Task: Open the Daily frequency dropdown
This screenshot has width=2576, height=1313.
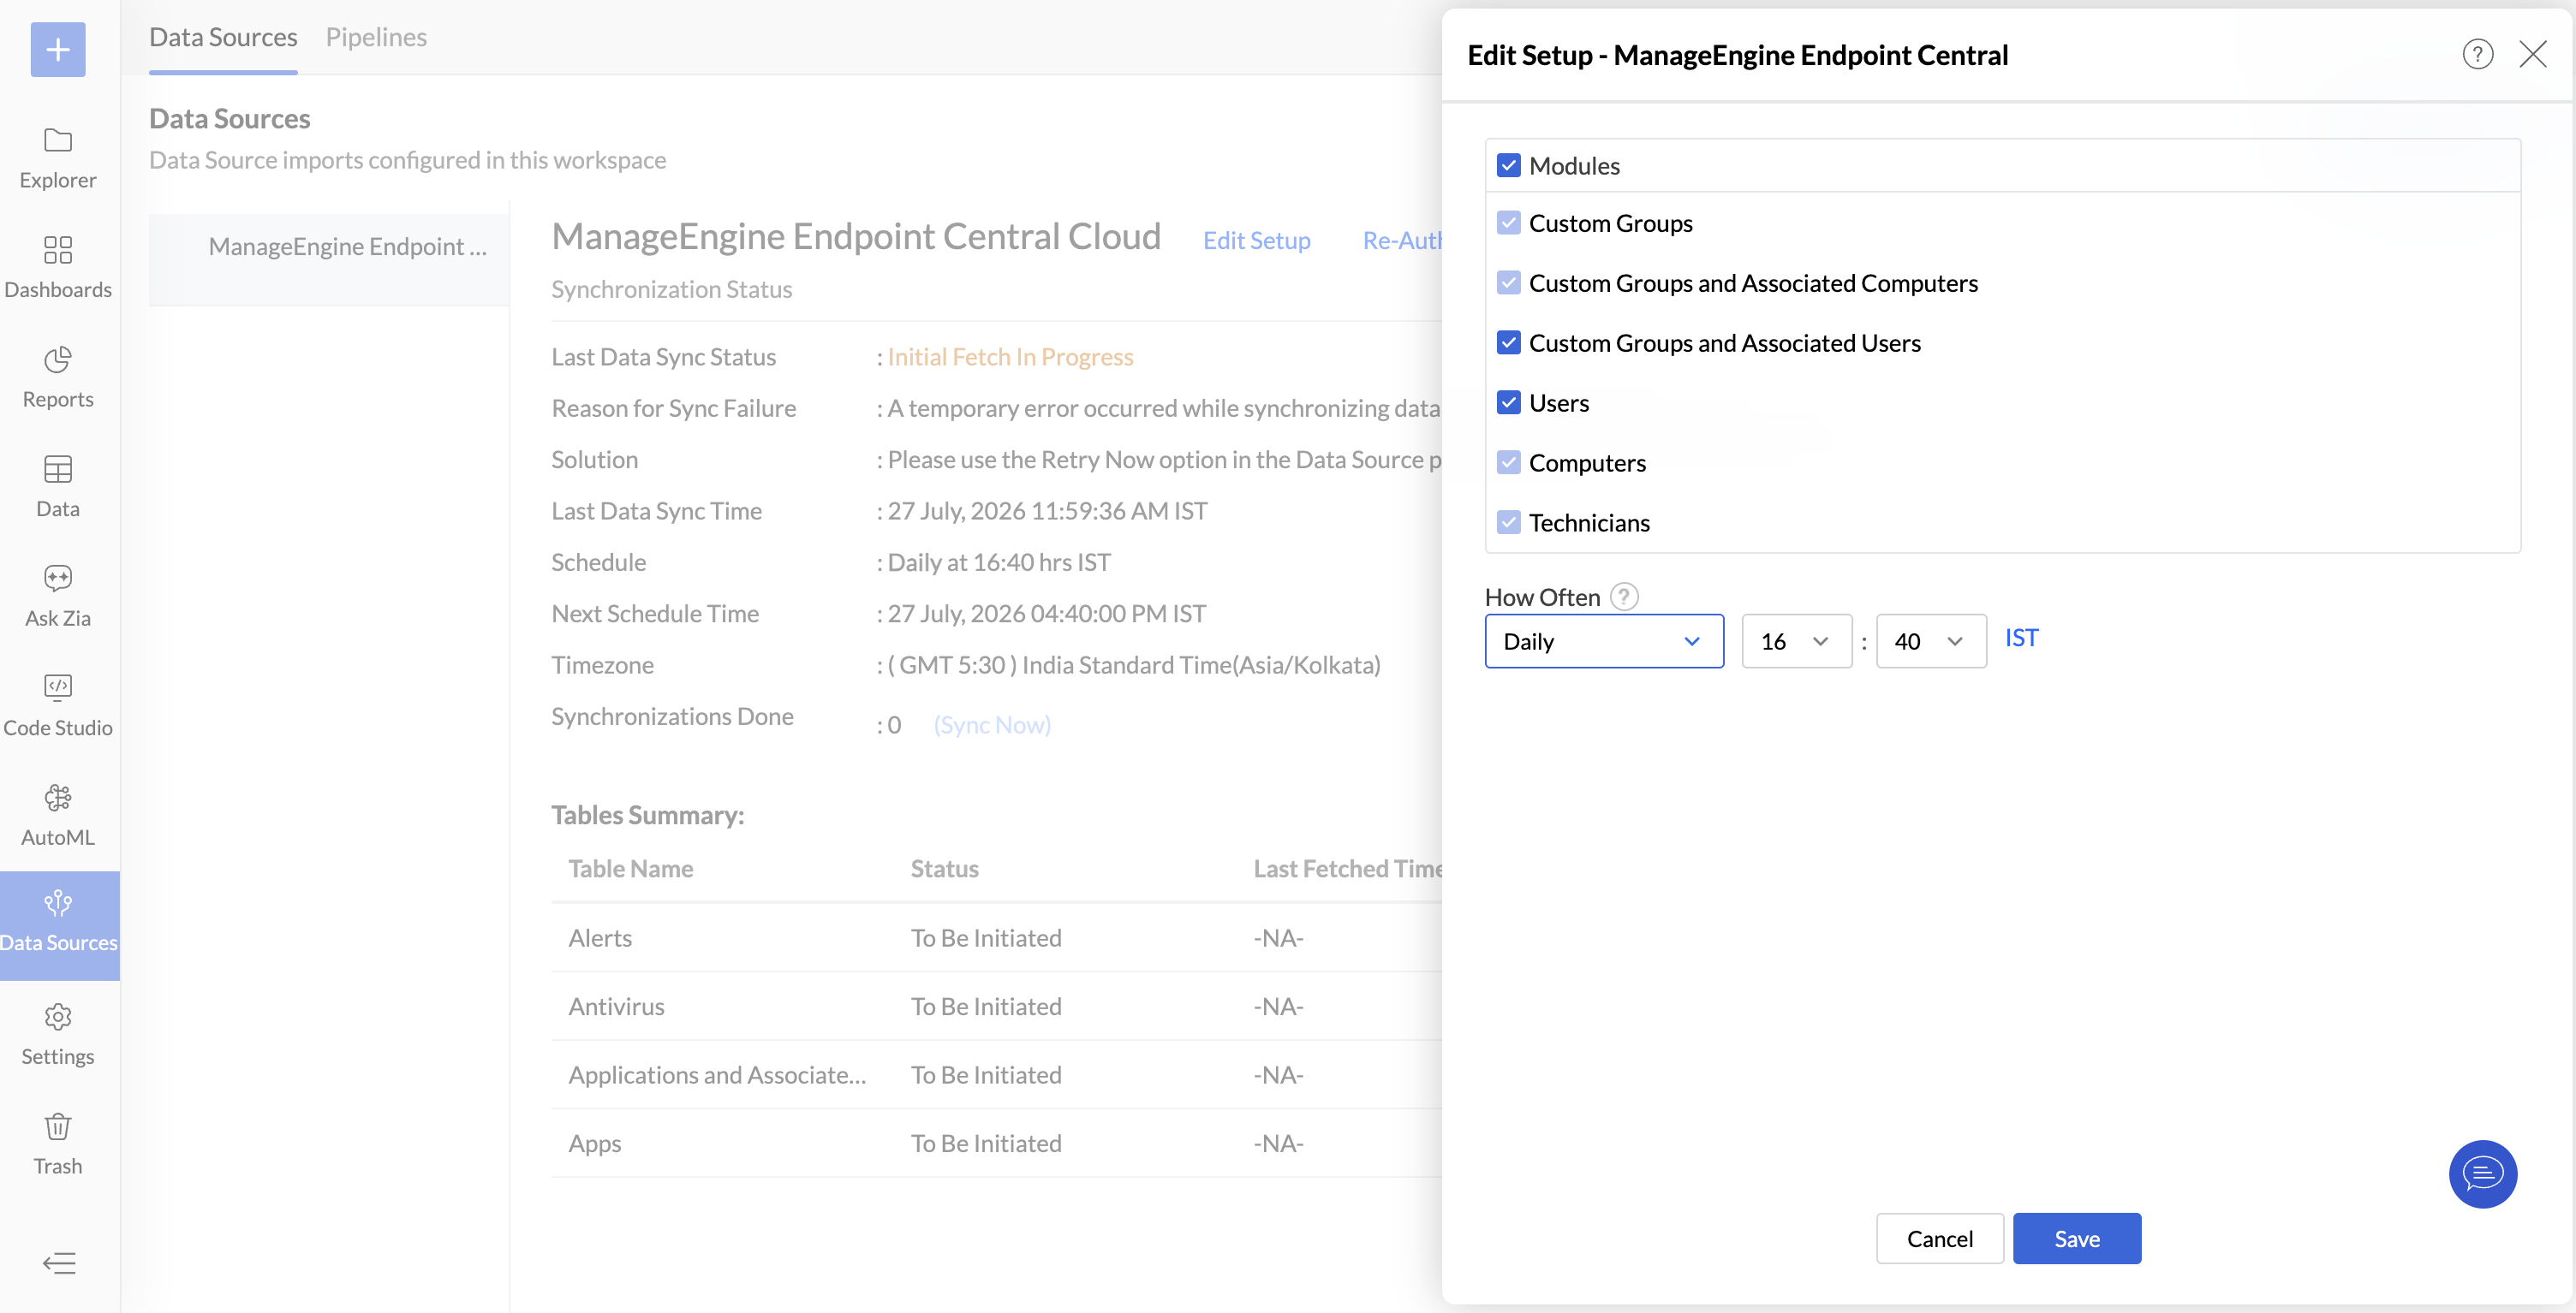Action: coord(1604,640)
